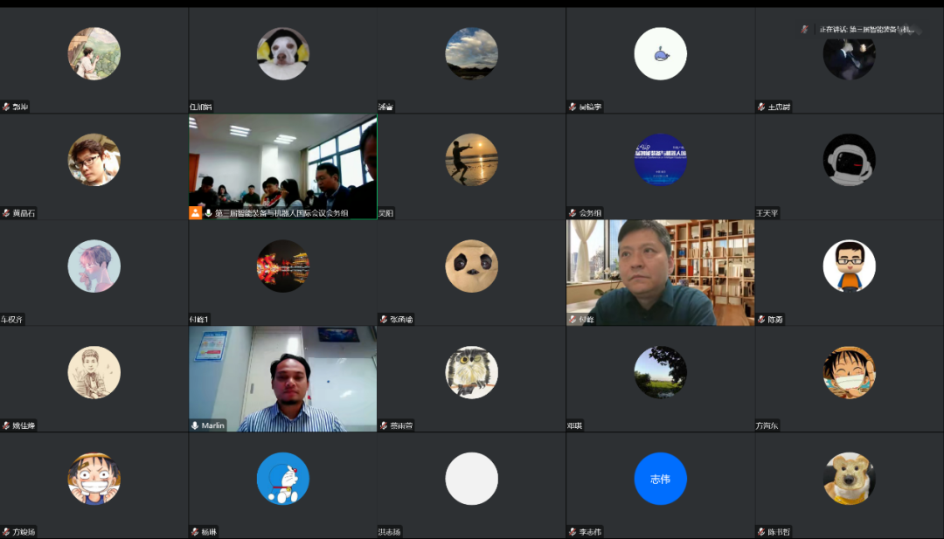
Task: Click the blue 志伟 text avatar
Action: click(x=660, y=479)
